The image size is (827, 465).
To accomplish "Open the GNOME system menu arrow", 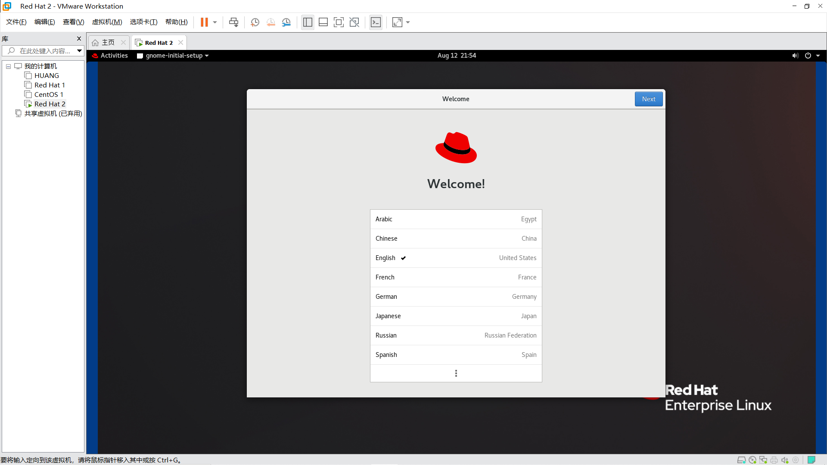I will point(818,56).
